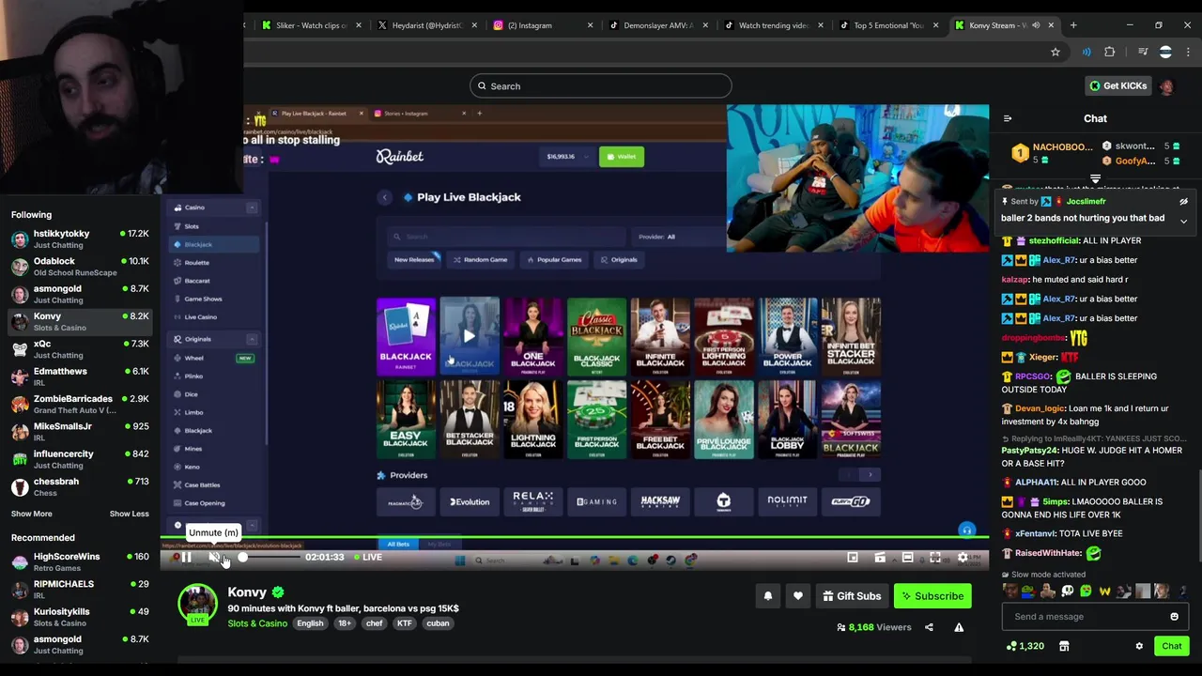Screen dimensions: 1202x676
Task: Switch to Top 5 Emotional tab
Action: tap(889, 25)
